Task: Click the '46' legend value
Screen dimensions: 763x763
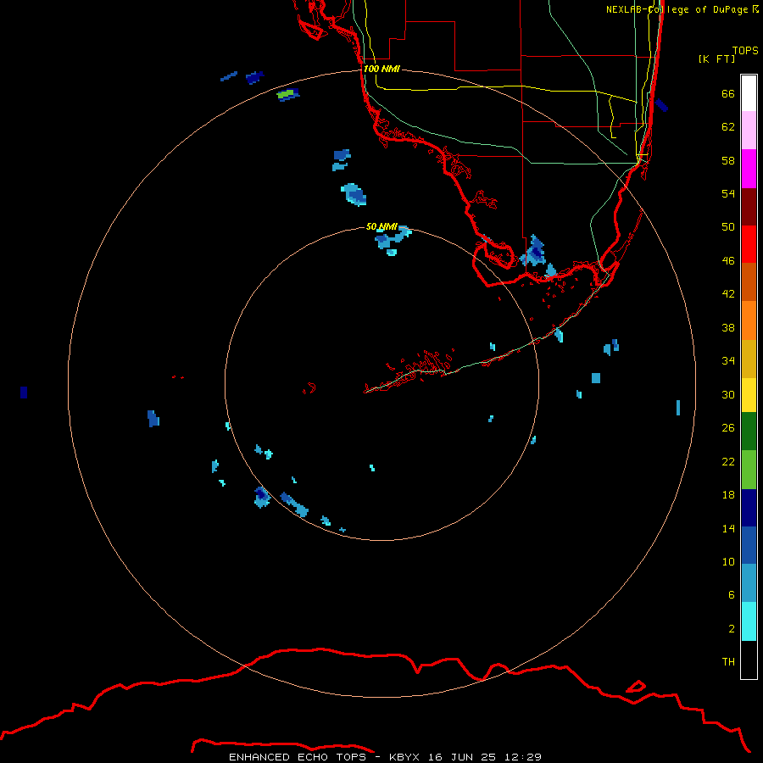Action: (728, 261)
